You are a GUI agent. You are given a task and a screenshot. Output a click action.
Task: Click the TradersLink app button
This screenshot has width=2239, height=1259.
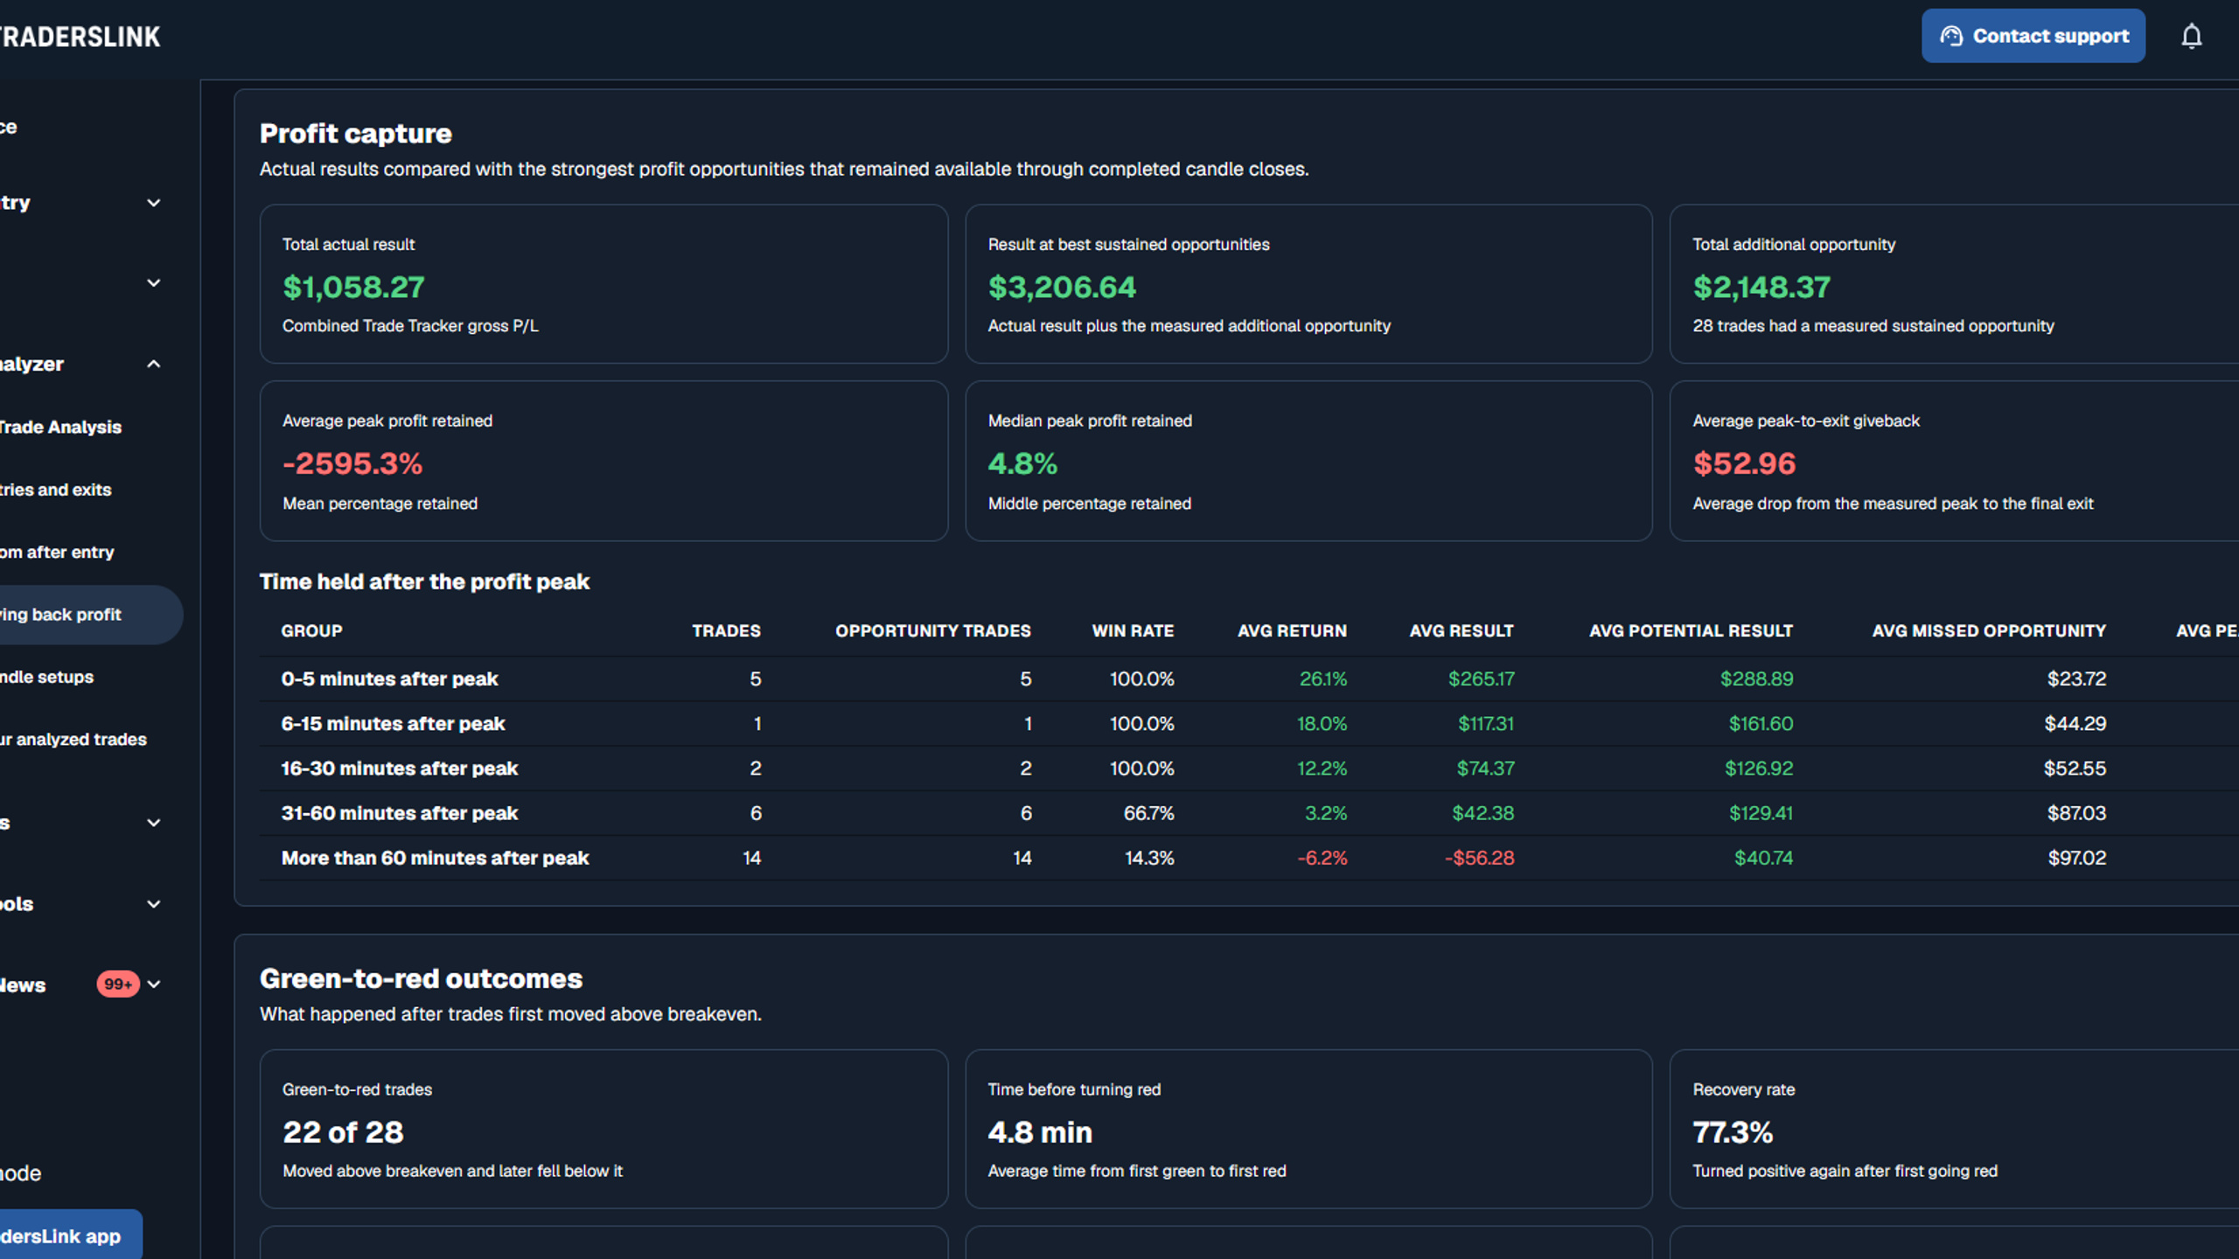tap(71, 1235)
